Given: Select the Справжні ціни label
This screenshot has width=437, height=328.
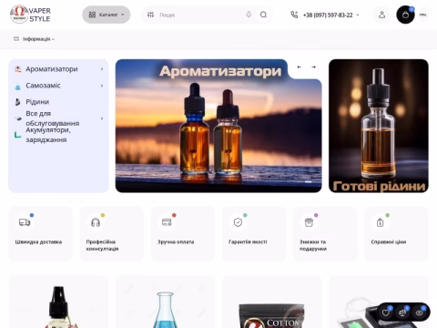Looking at the screenshot, I should click(x=389, y=242).
